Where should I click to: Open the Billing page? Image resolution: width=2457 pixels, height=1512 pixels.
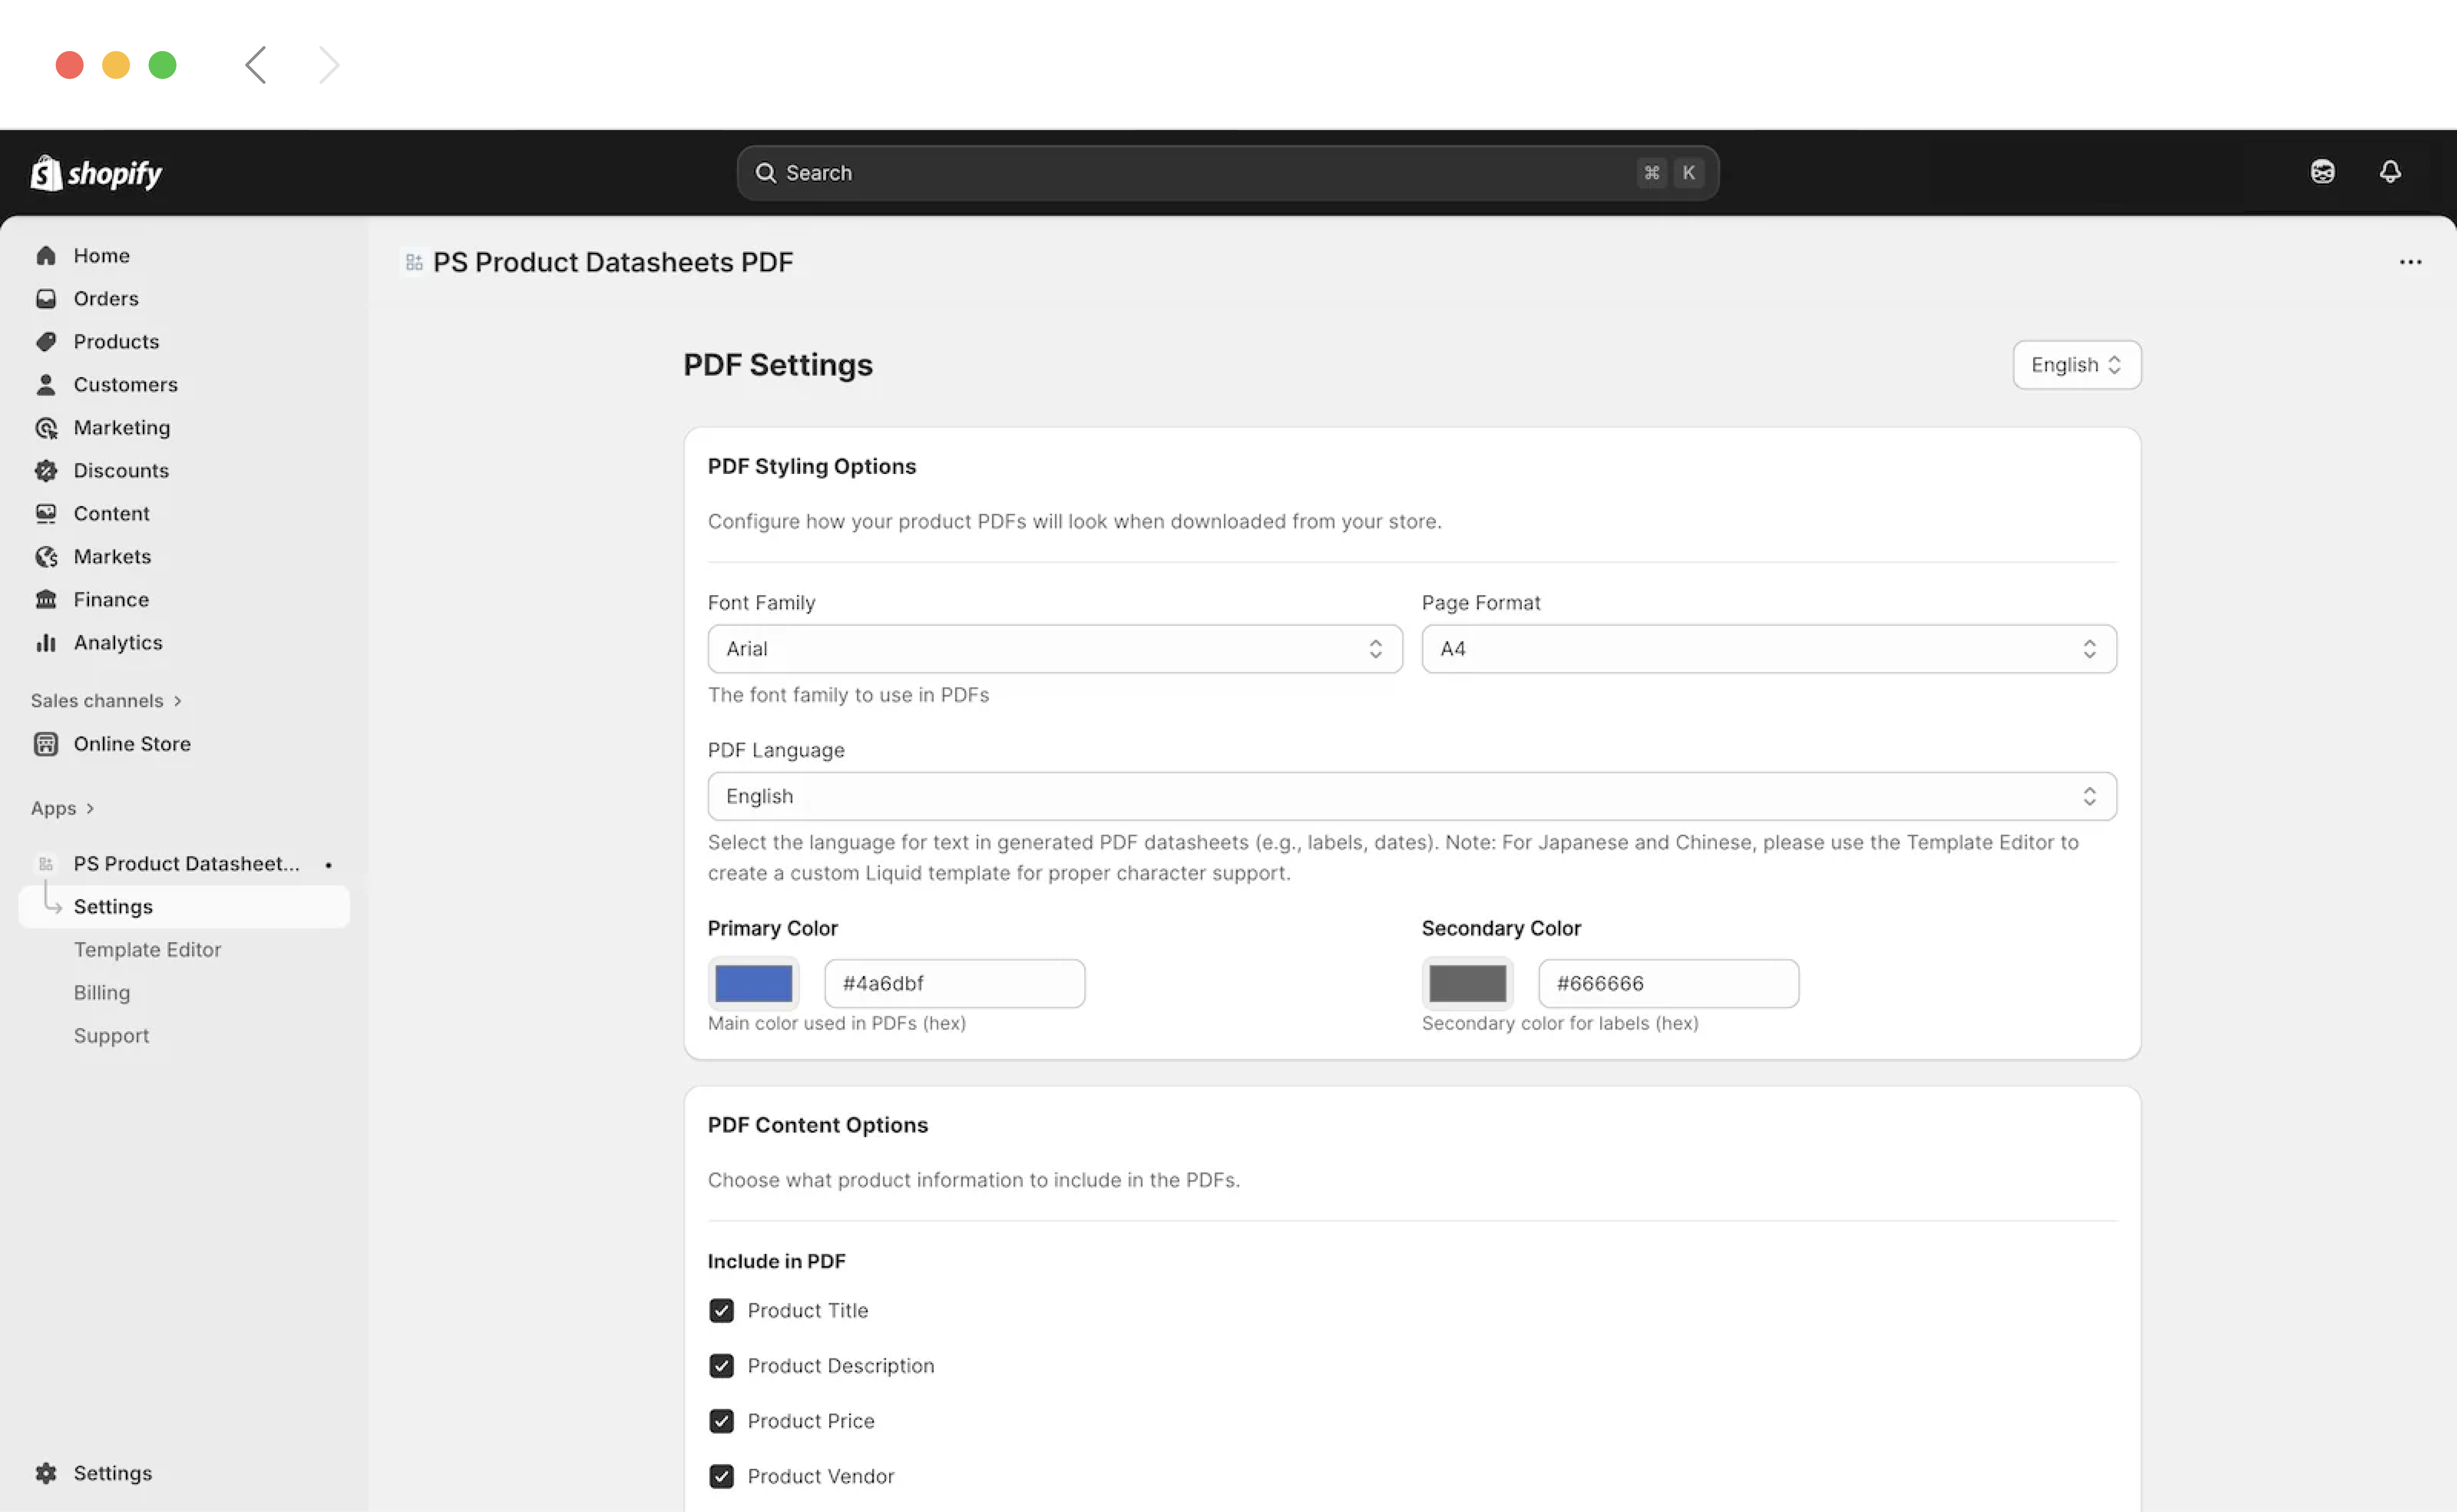pos(102,992)
